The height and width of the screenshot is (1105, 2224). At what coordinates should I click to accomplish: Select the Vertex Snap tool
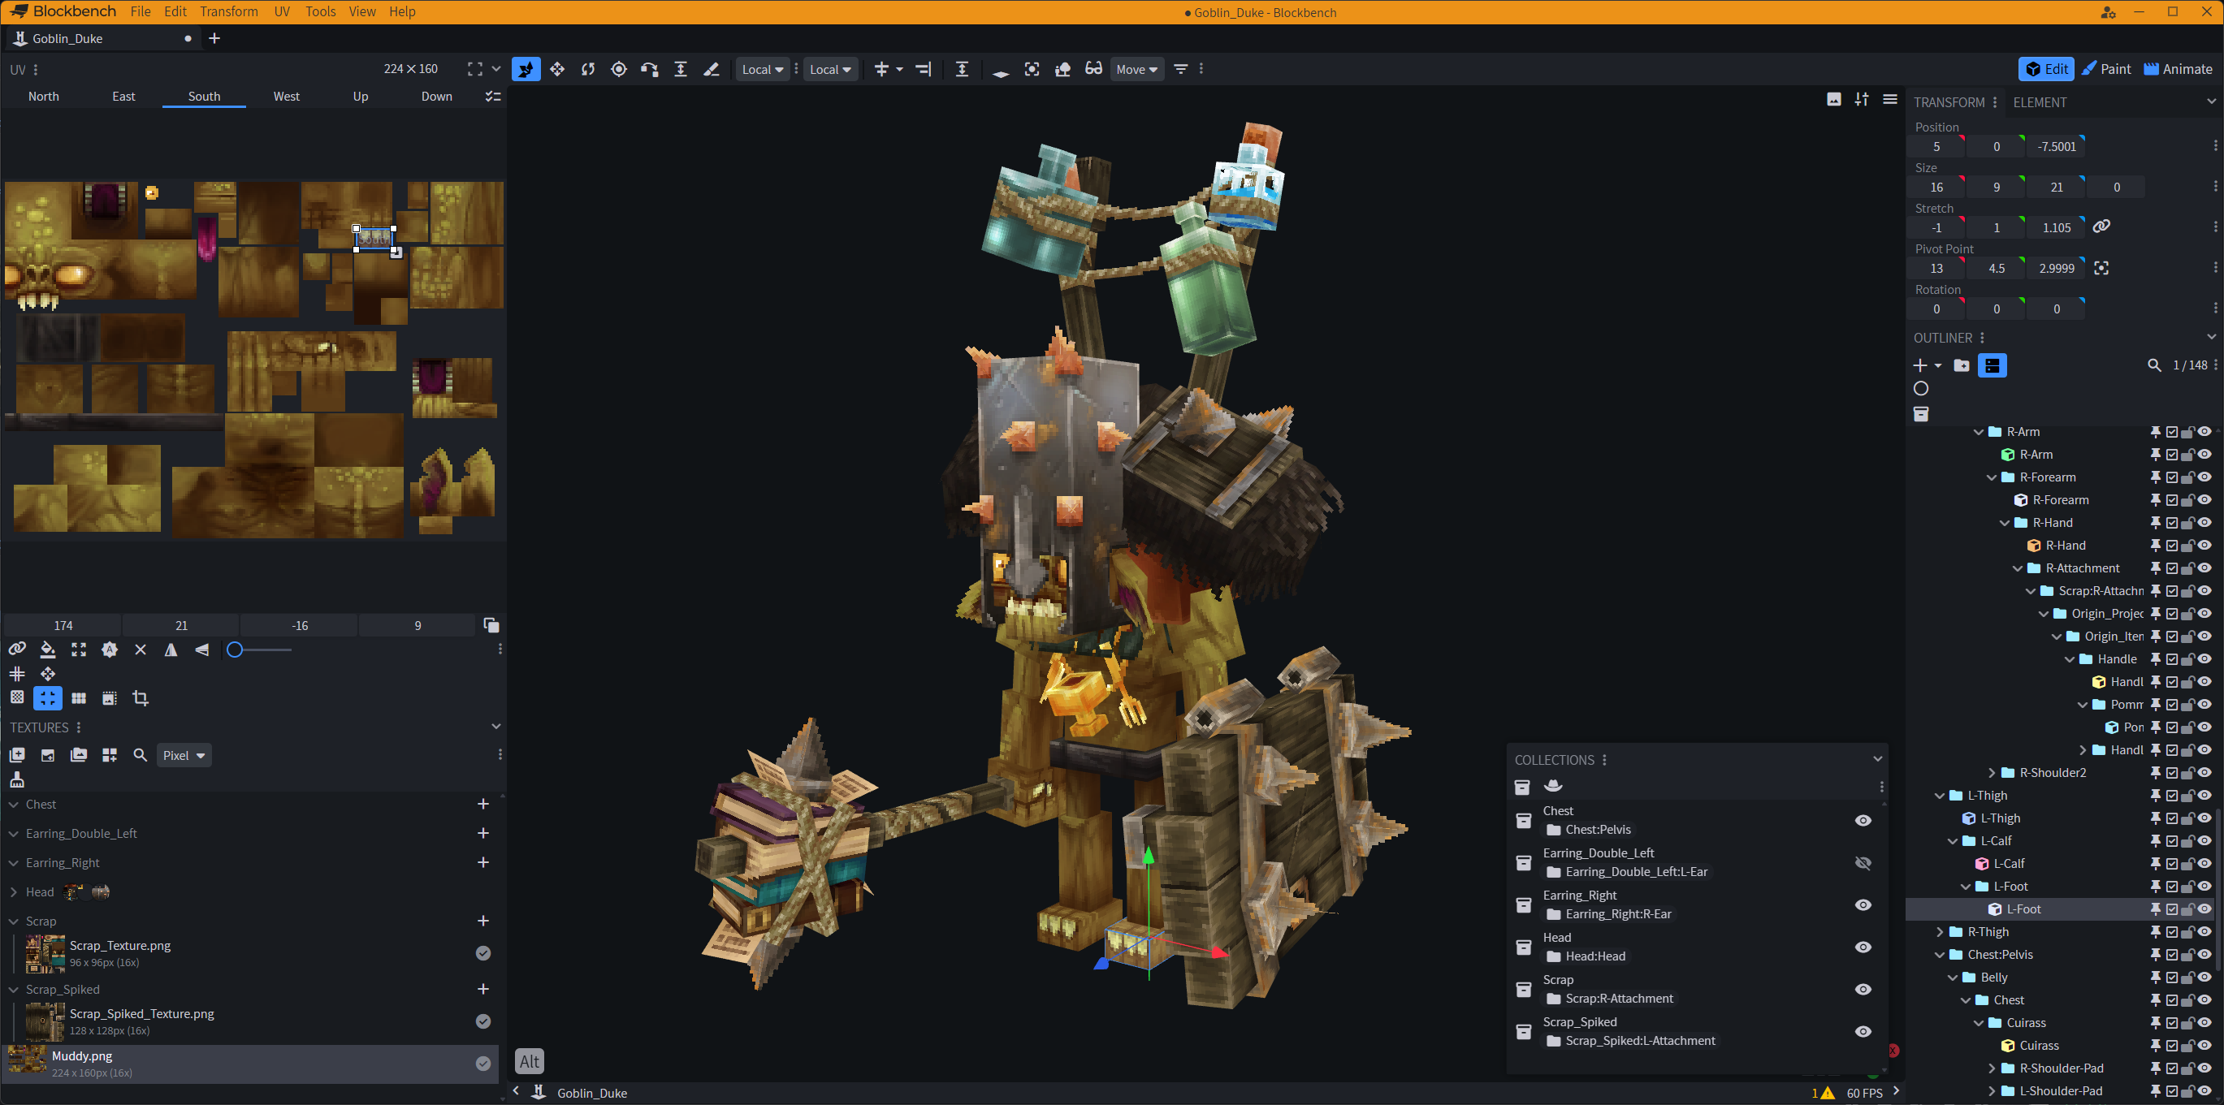coord(649,69)
